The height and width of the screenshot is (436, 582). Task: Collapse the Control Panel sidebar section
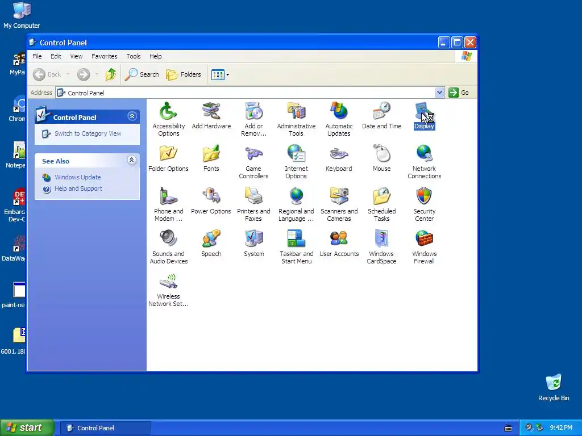tap(132, 116)
